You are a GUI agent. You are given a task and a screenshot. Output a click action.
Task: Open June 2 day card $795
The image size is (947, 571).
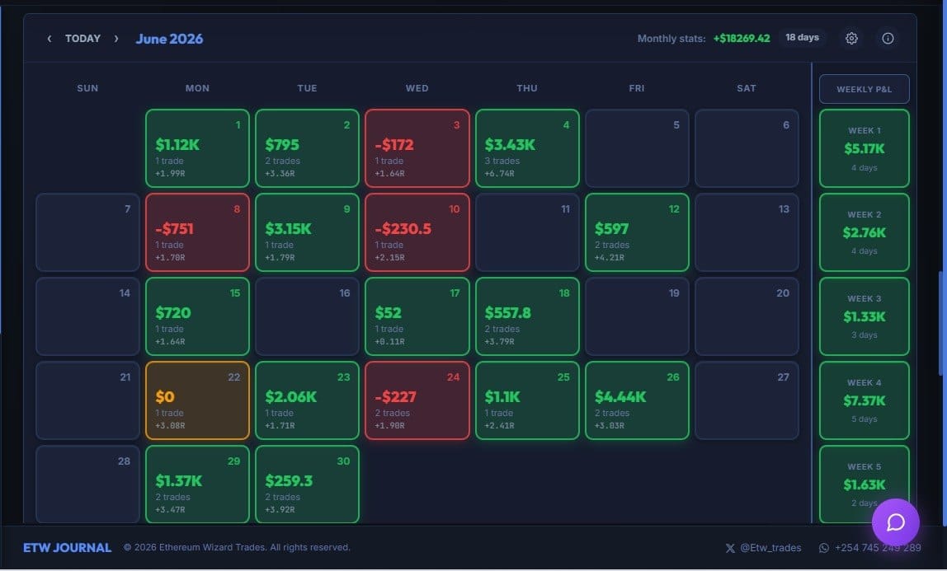point(308,148)
